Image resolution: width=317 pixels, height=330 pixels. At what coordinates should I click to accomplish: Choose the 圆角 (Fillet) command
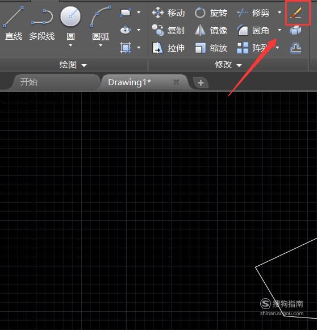coord(253,30)
